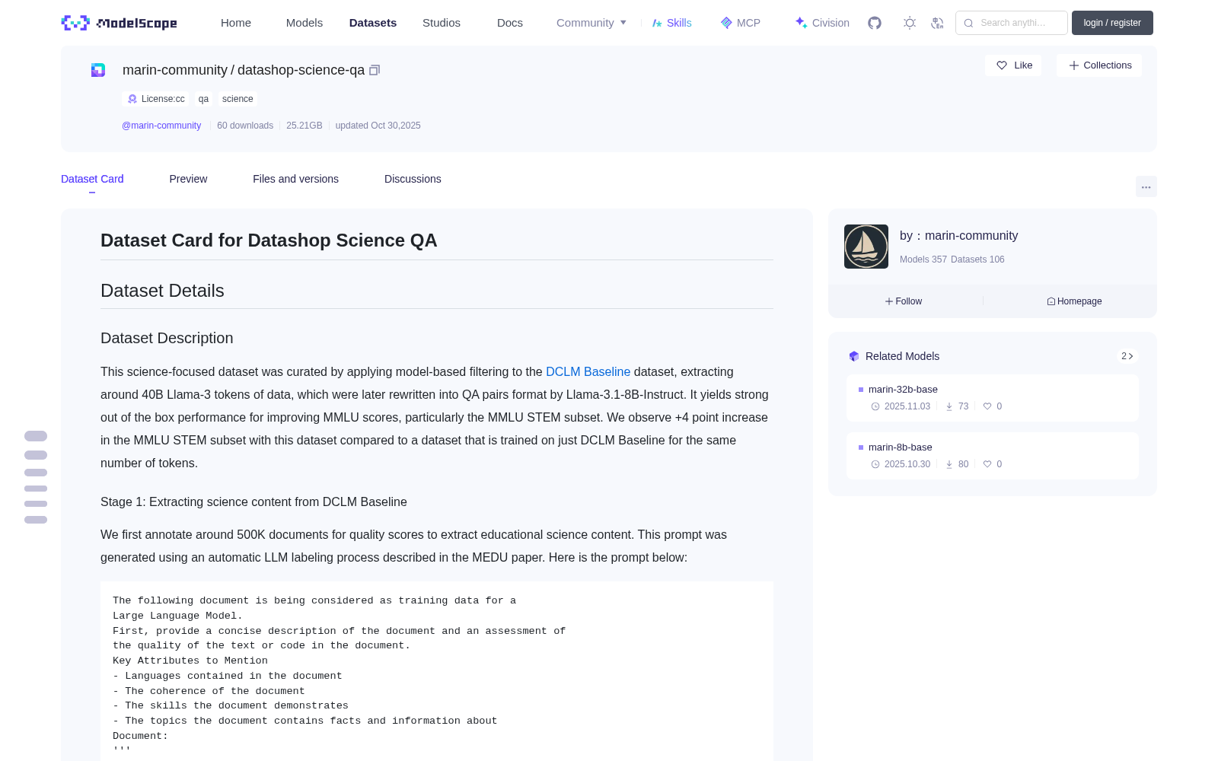
Task: Open the Datasets section
Action: coord(373,23)
